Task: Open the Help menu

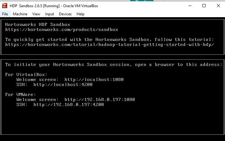Action: 80,14
